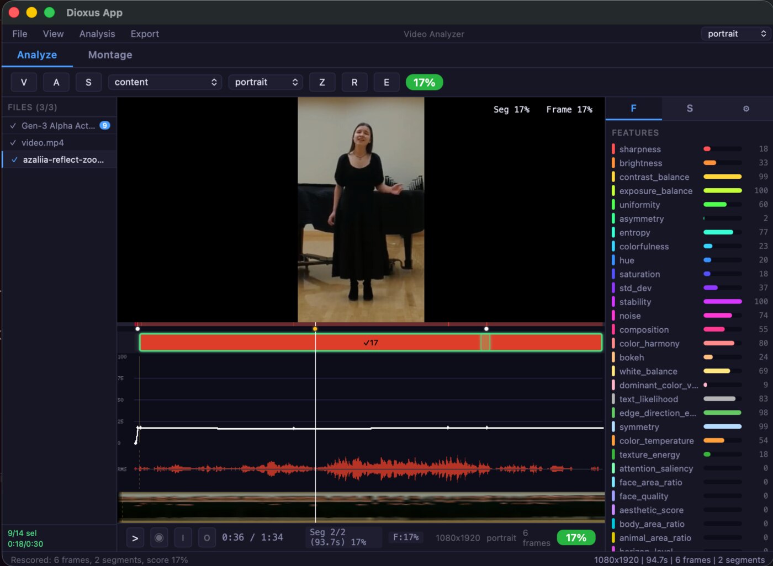
Task: Click the thumbnail filmstrip at bottom
Action: pos(362,506)
